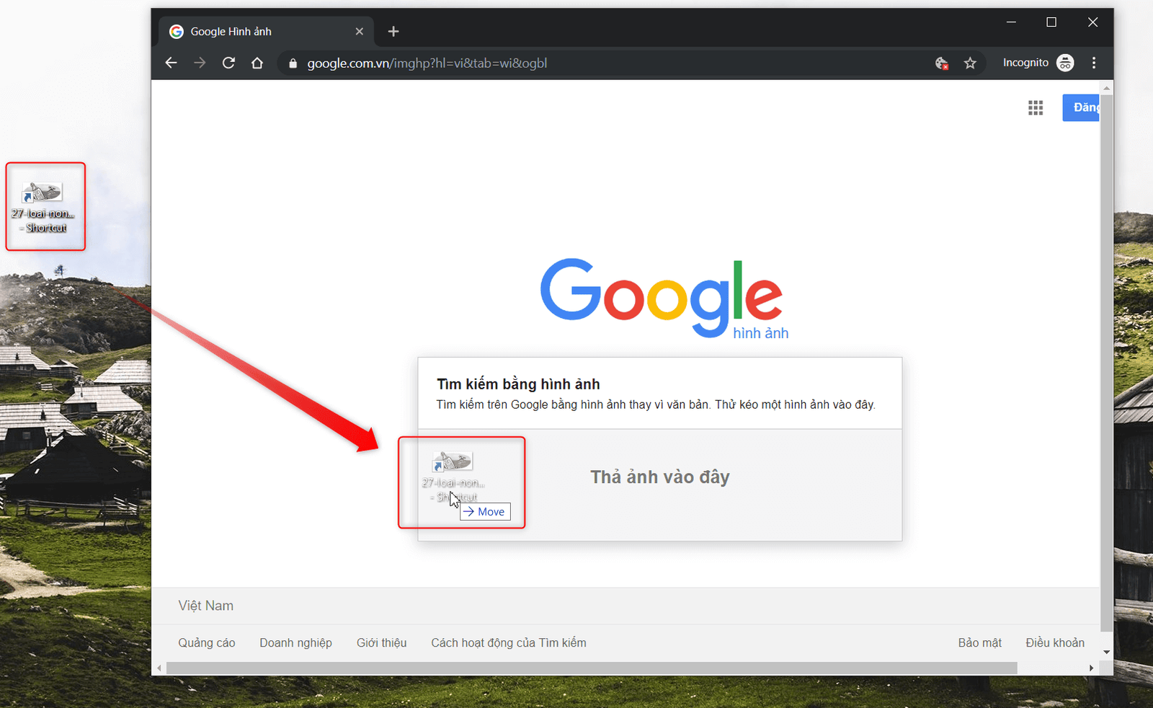Open the Chrome three-dot menu
This screenshot has height=708, width=1153.
coord(1094,63)
